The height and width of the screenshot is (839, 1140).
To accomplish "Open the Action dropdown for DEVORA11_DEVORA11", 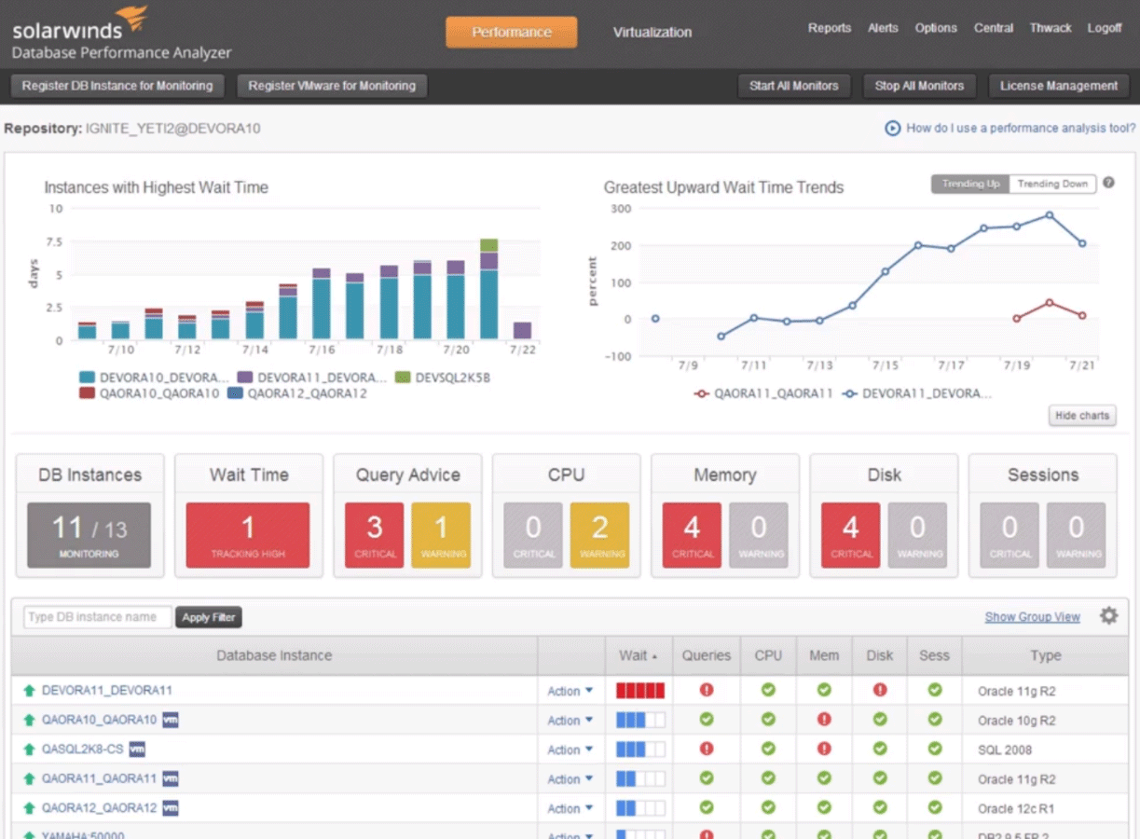I will click(570, 691).
